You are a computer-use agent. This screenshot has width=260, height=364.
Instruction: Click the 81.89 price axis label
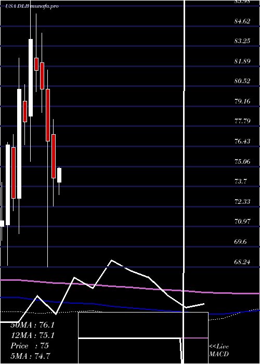coord(243,61)
